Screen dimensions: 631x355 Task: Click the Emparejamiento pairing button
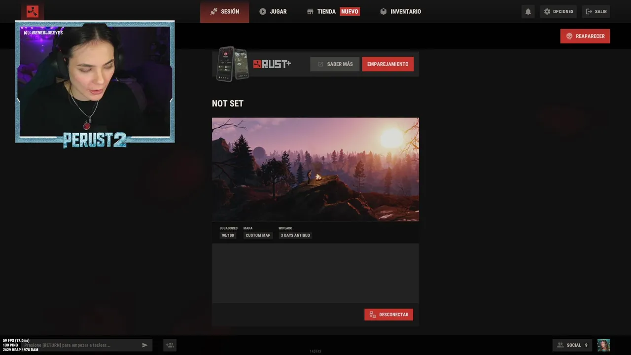pos(387,64)
